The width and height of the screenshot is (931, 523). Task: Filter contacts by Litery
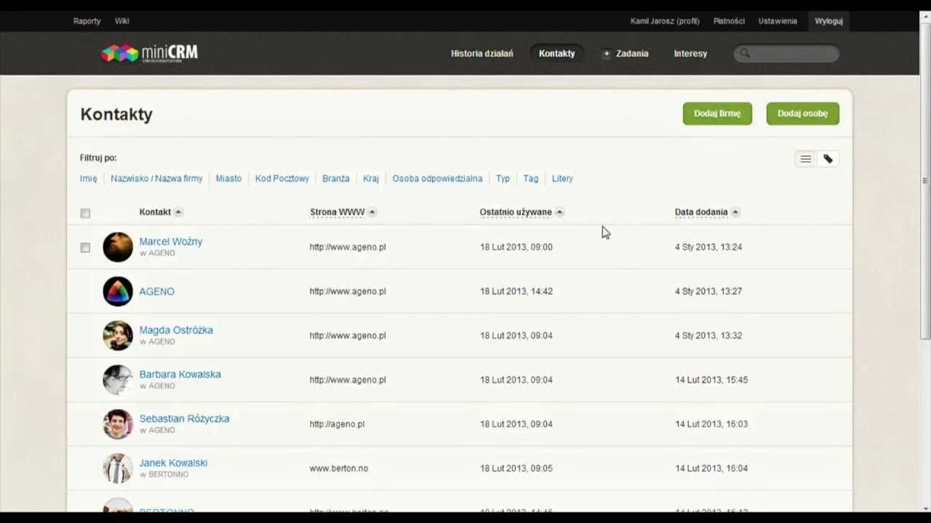click(x=562, y=179)
